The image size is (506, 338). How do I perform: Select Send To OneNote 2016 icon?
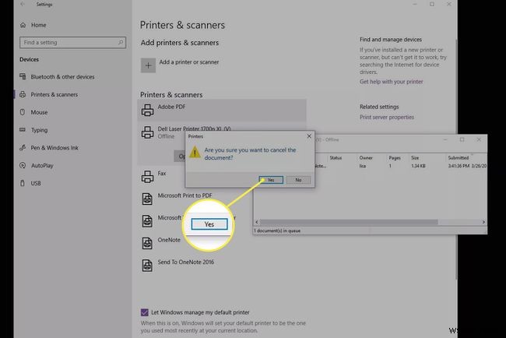point(147,266)
